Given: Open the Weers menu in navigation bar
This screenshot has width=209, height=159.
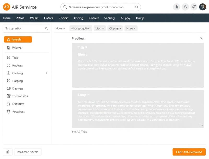Looking at the screenshot, I should 34,18.
